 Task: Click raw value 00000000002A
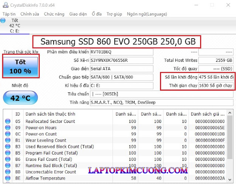(210, 178)
